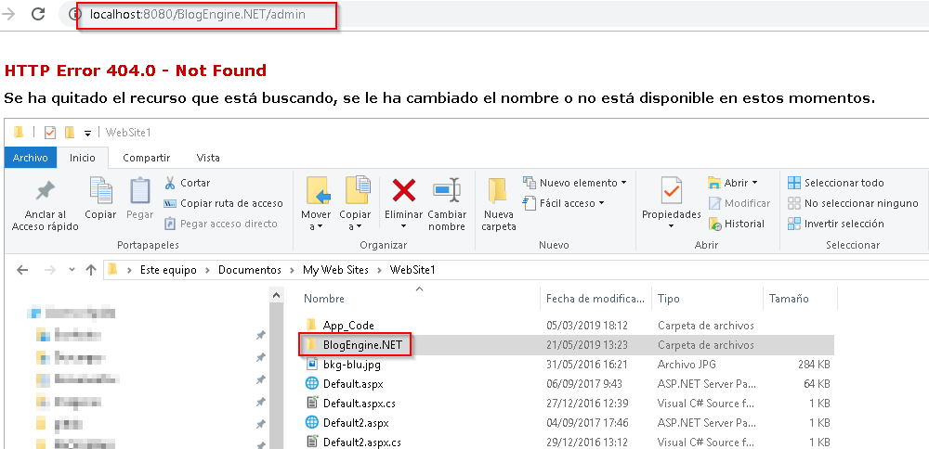Click Pegar acceso directo
929x449 pixels.
pyautogui.click(x=220, y=224)
